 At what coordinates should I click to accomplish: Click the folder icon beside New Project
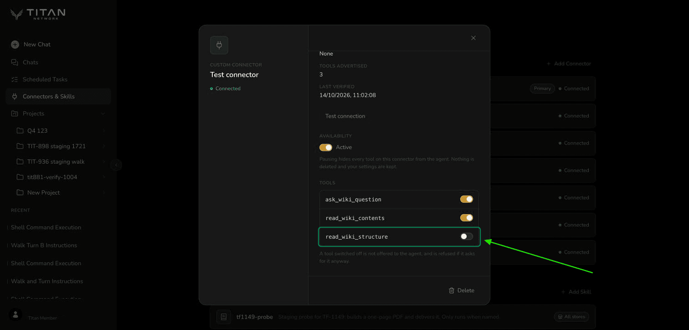click(x=20, y=192)
